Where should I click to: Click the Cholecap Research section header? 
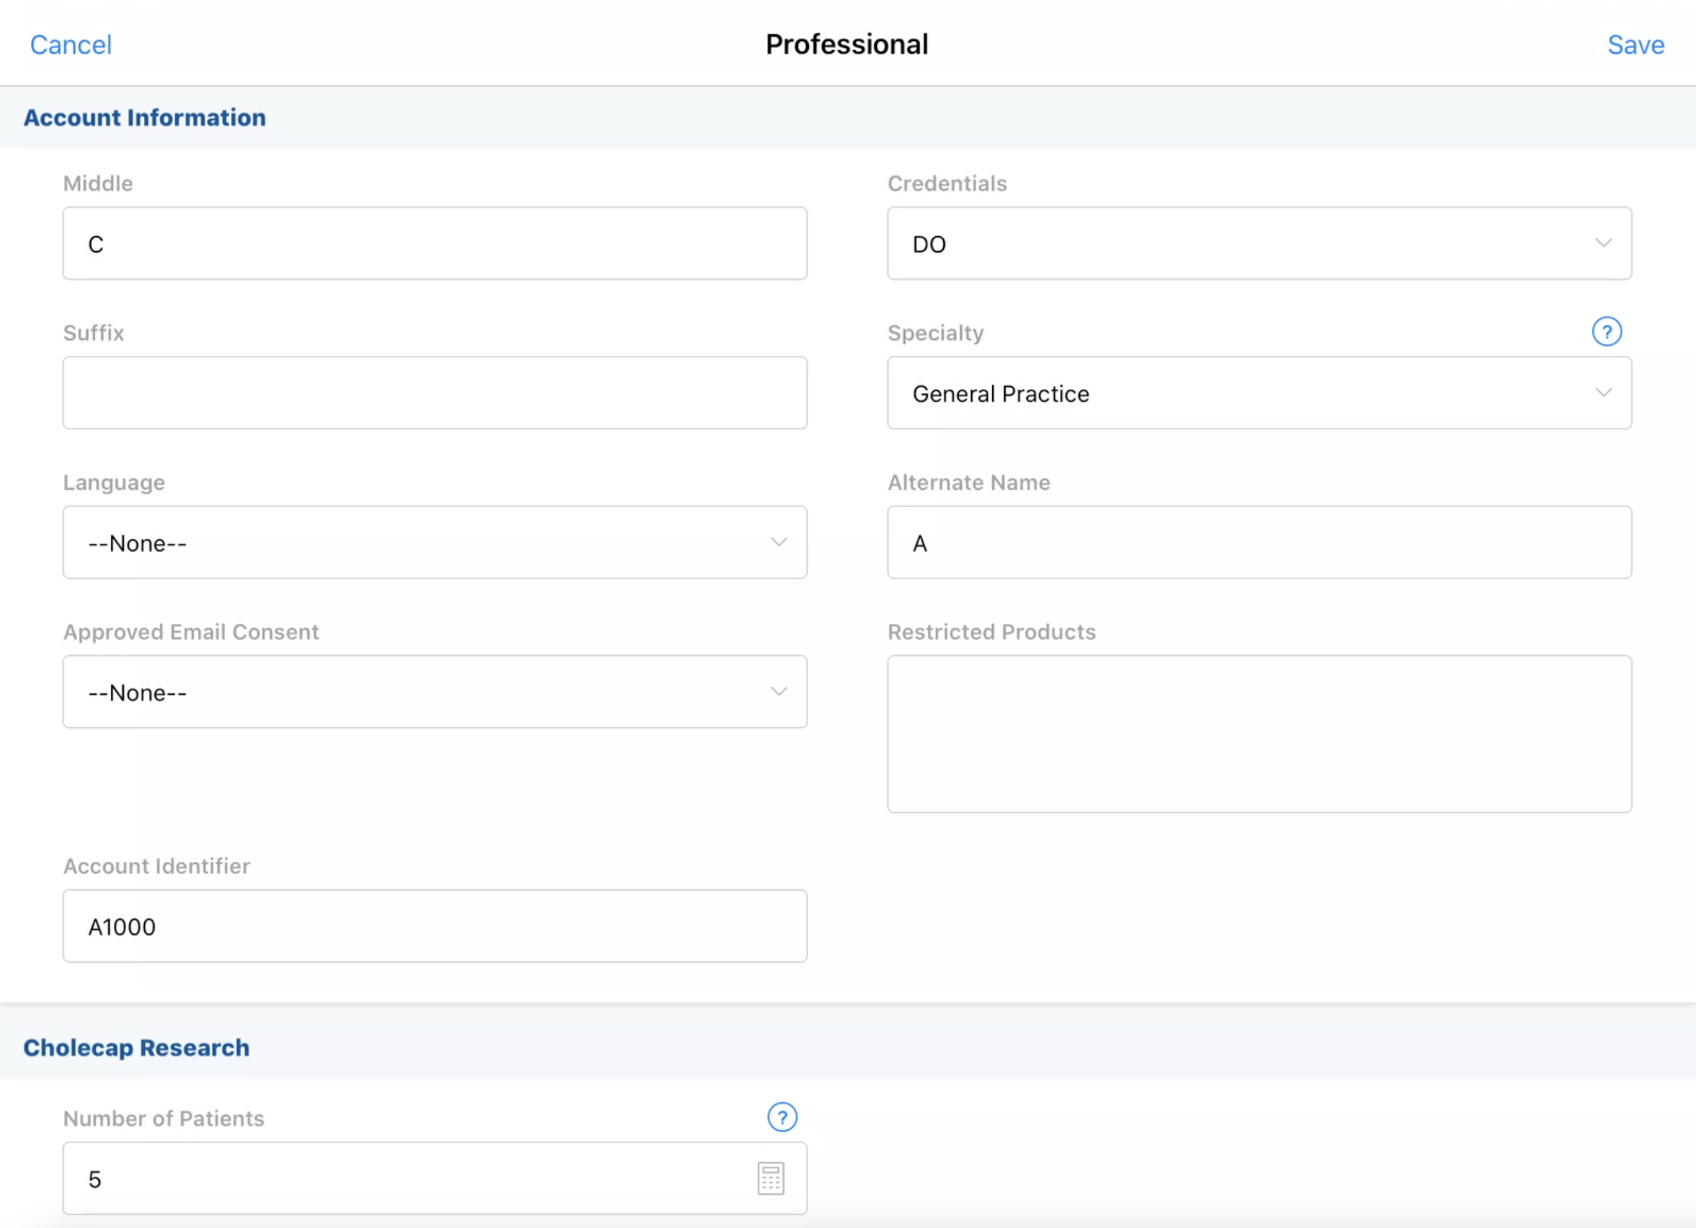[136, 1048]
